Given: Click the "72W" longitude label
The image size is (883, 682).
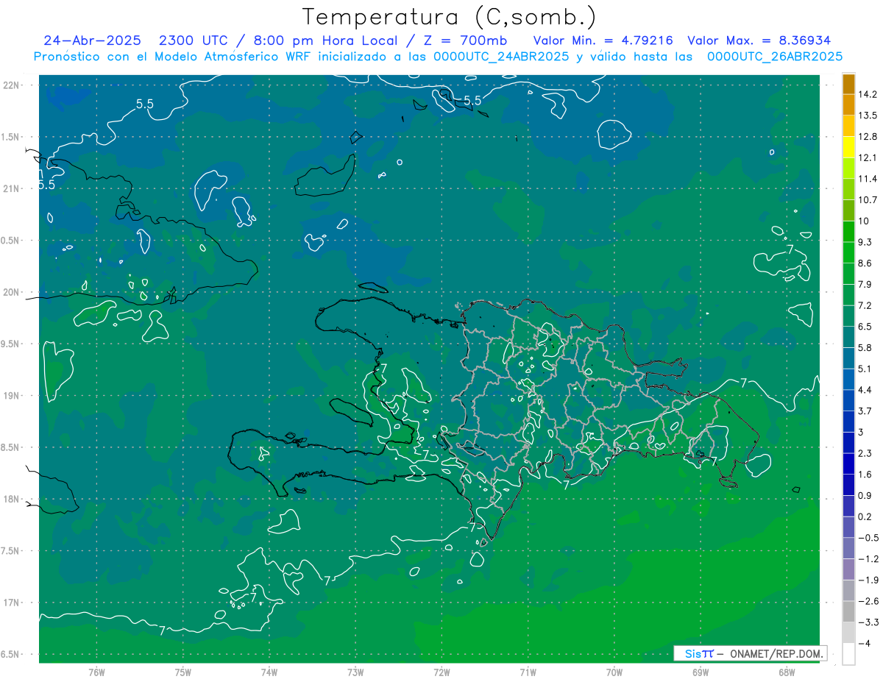Looking at the screenshot, I should tap(441, 672).
